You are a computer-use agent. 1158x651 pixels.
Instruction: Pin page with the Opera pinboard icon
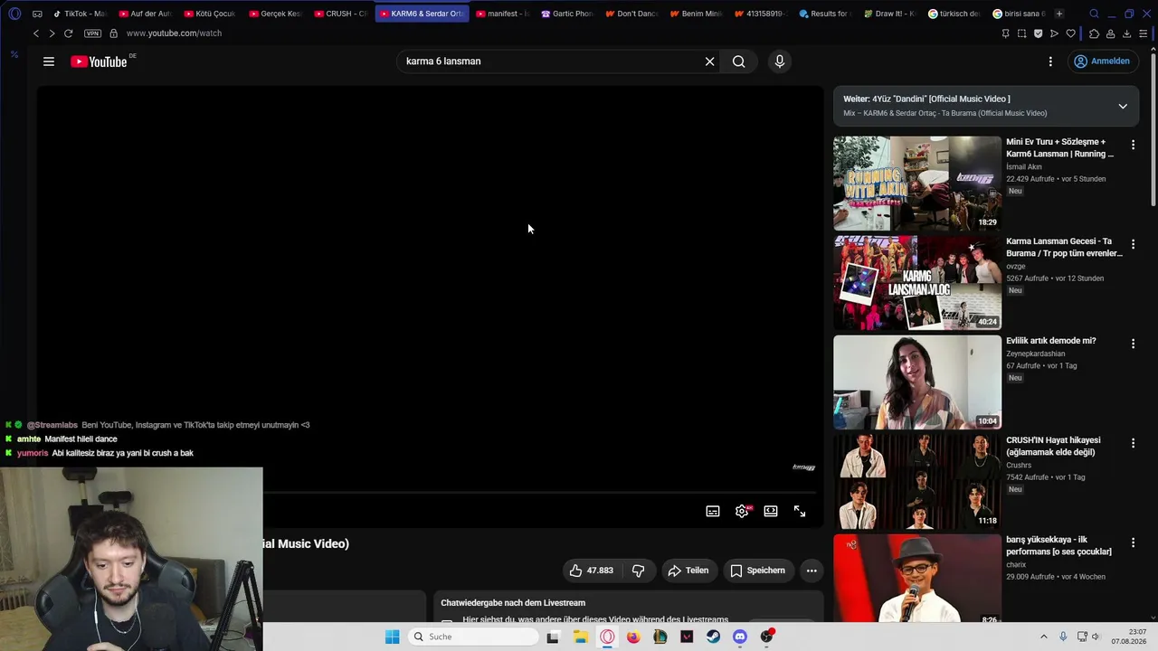[1005, 33]
